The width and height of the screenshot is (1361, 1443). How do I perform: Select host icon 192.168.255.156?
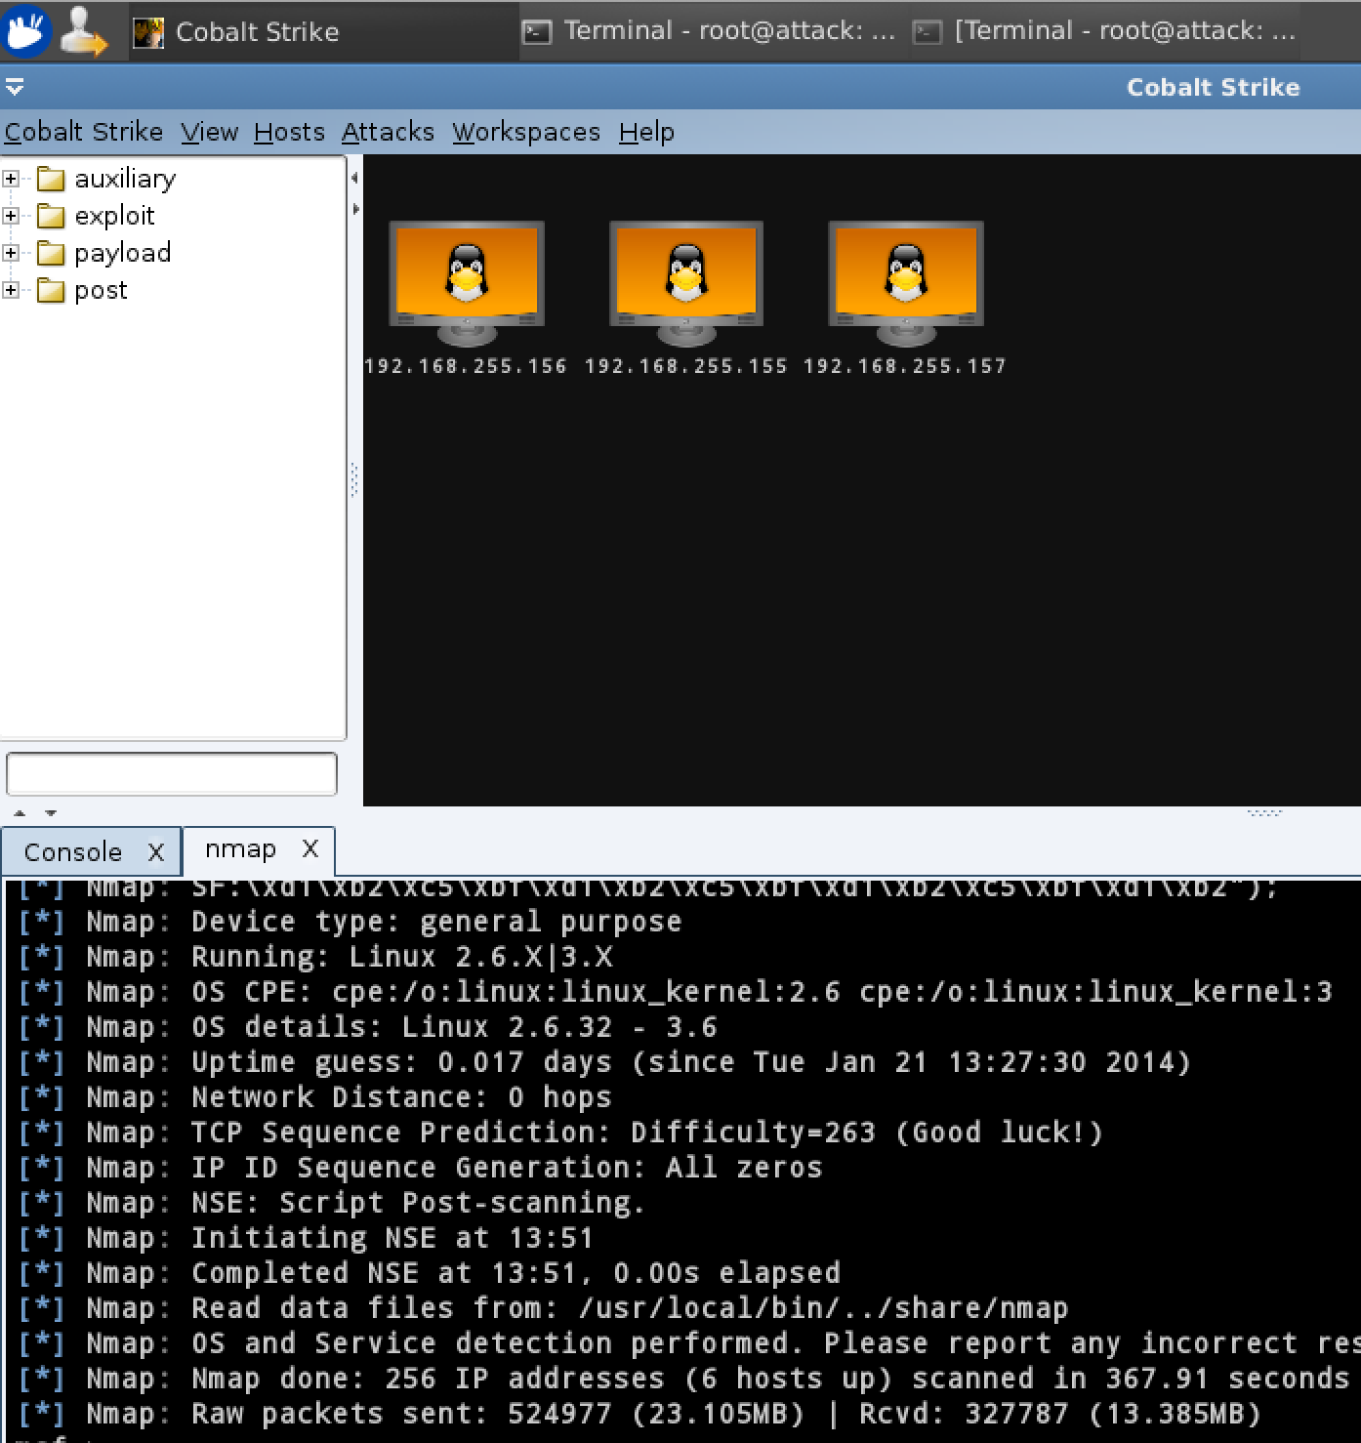click(x=467, y=283)
